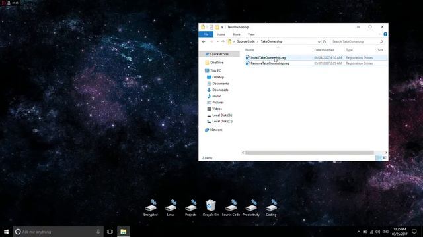
Task: Open Local Disk (C:) in navigation pane
Action: click(222, 121)
